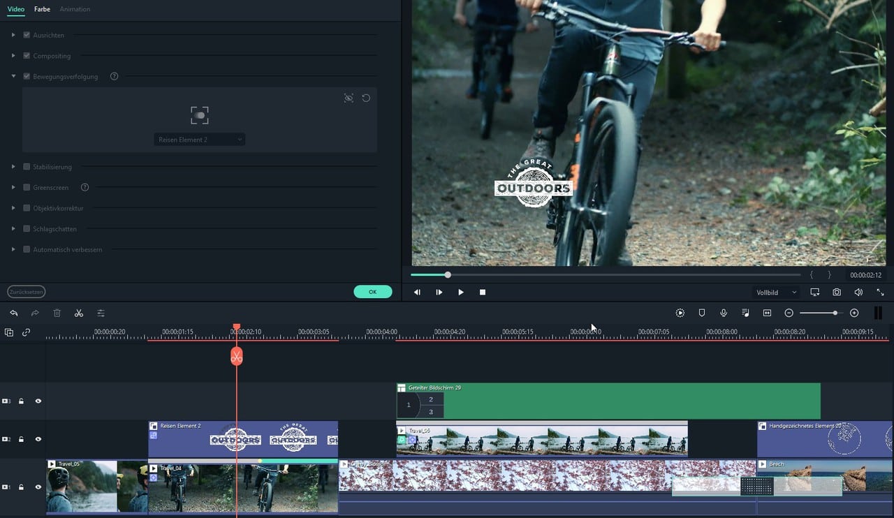Enable the Stabilisierung checkbox

pyautogui.click(x=27, y=167)
